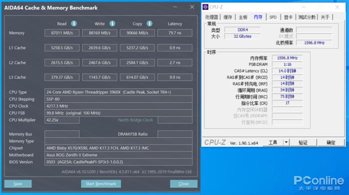The image size is (349, 195).
Task: Click the FSB:DRAM value 1:16
Action: point(287,64)
